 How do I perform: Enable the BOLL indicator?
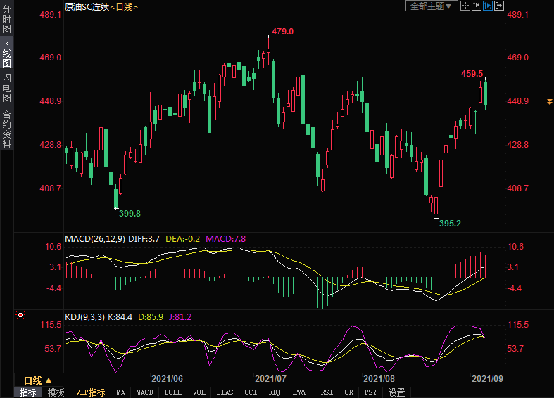pyautogui.click(x=172, y=392)
